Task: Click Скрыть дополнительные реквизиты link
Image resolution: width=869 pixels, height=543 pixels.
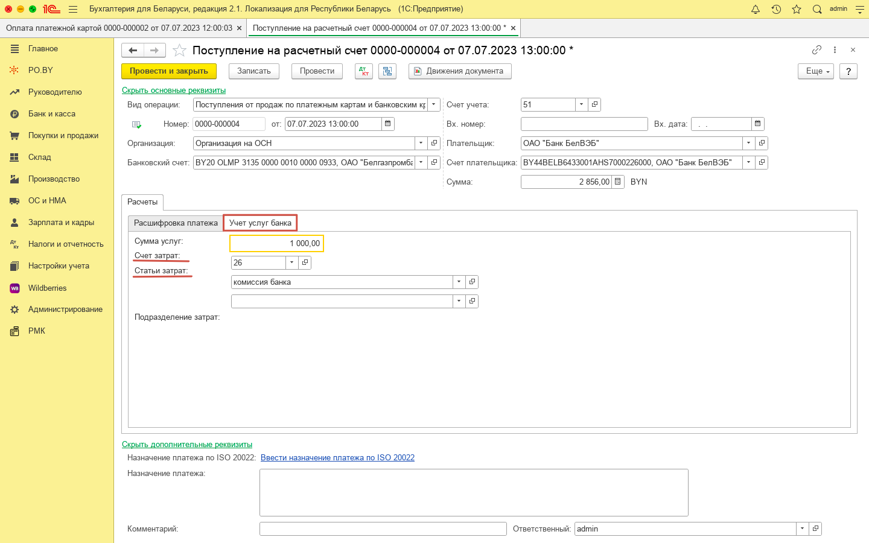Action: click(187, 444)
